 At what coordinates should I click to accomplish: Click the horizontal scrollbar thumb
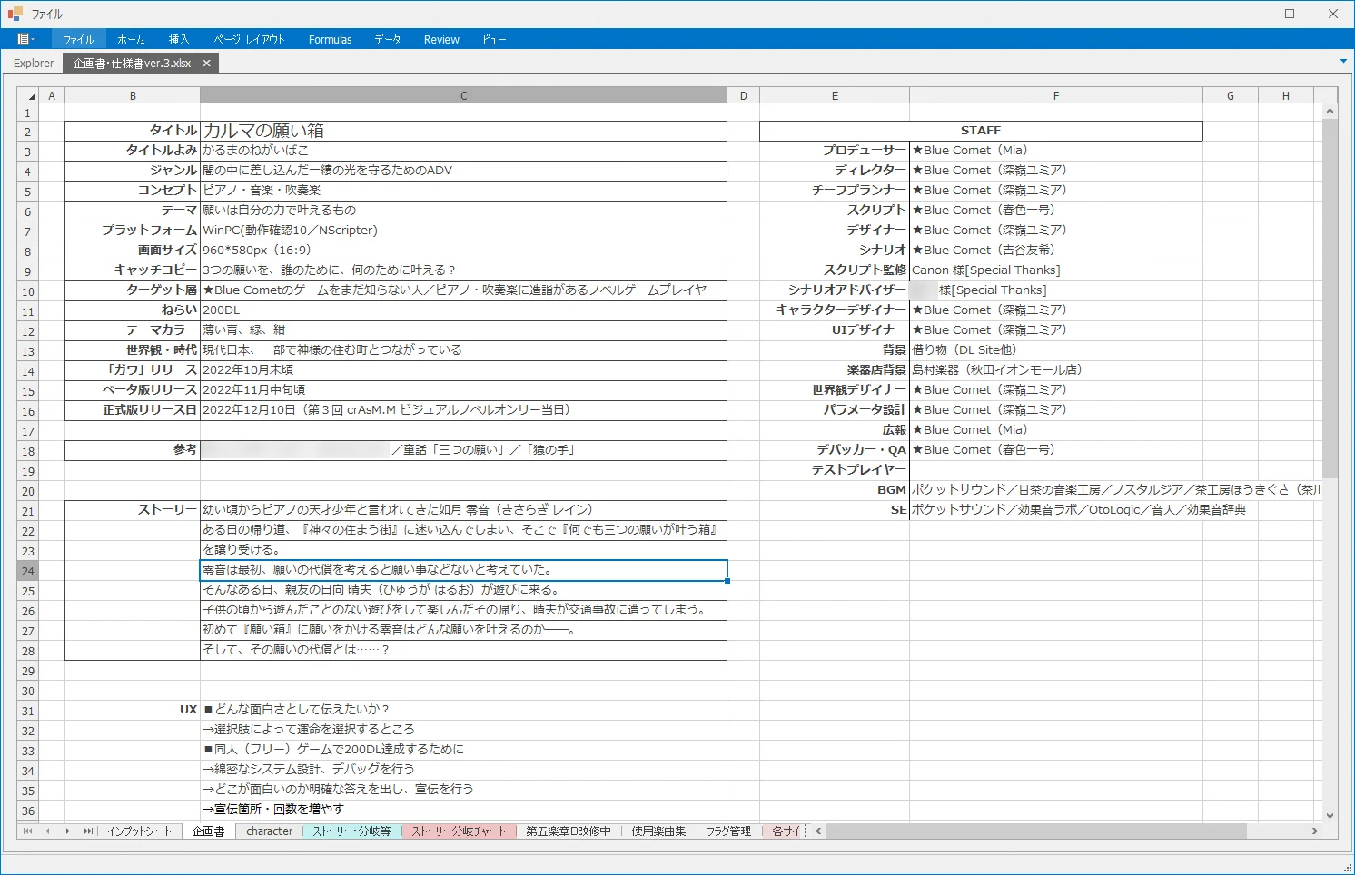coord(1036,831)
